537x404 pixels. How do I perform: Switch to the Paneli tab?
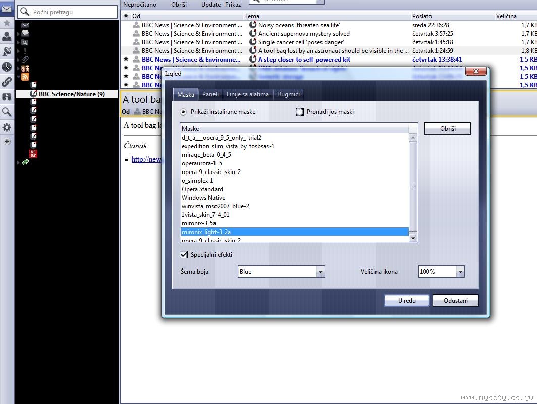coord(210,94)
